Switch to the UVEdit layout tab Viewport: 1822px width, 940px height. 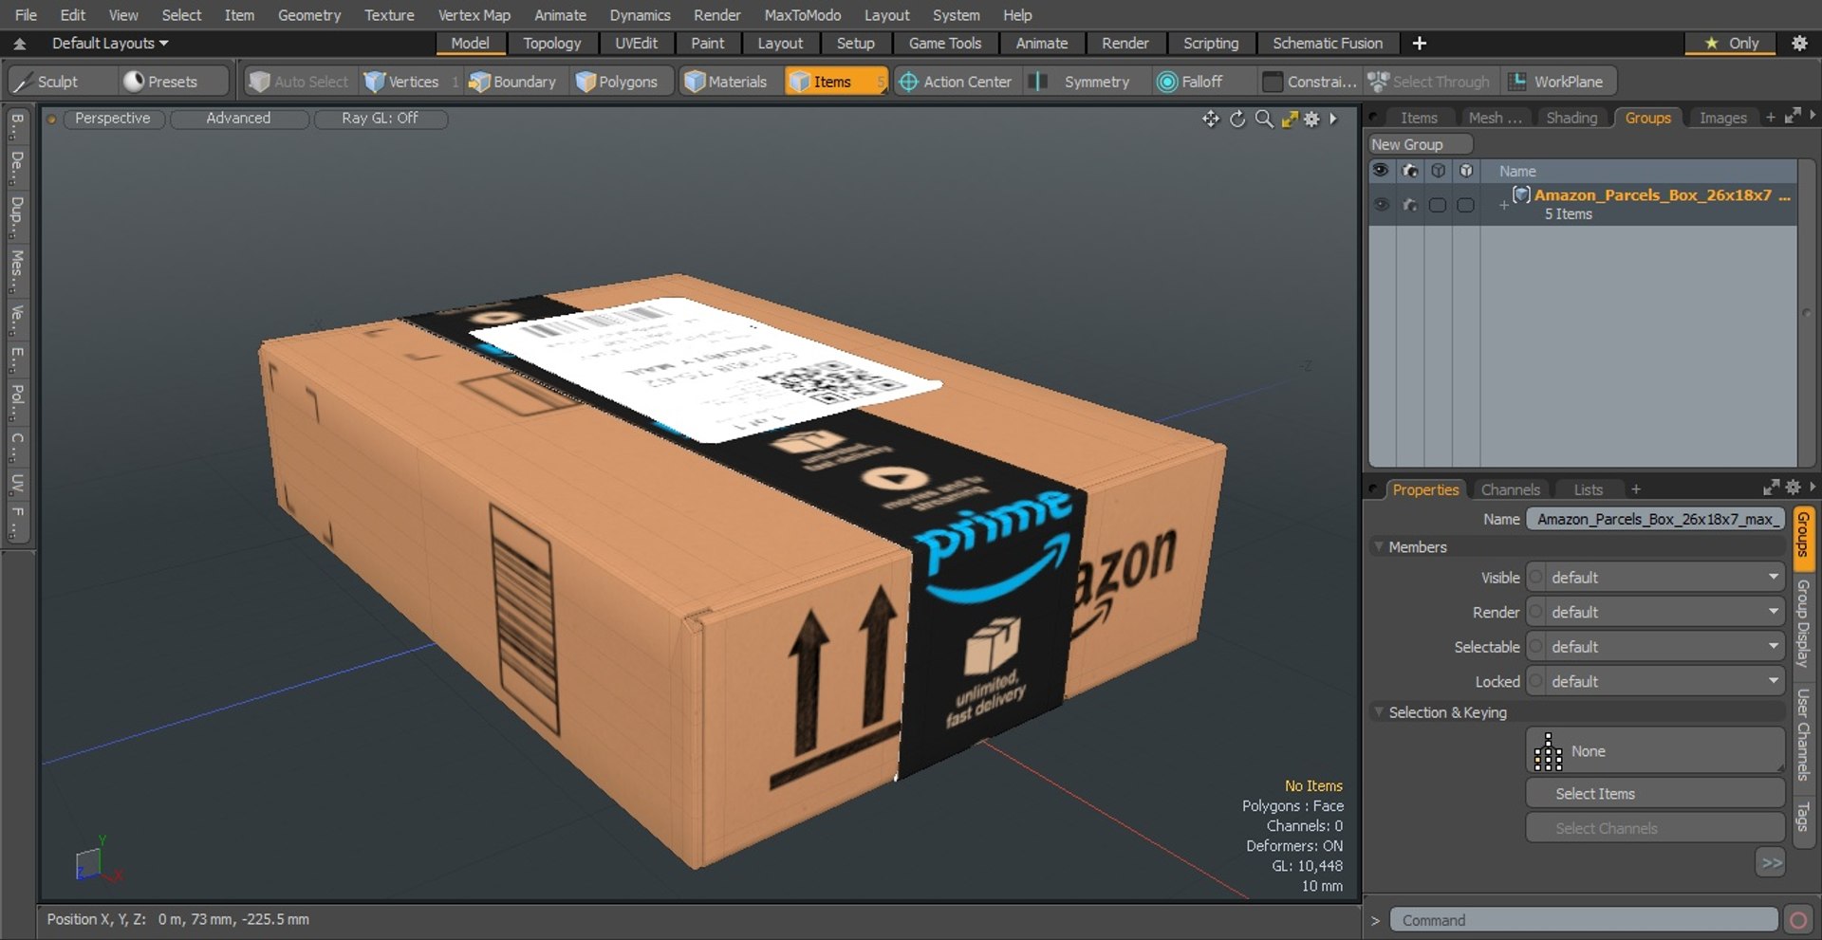[636, 44]
